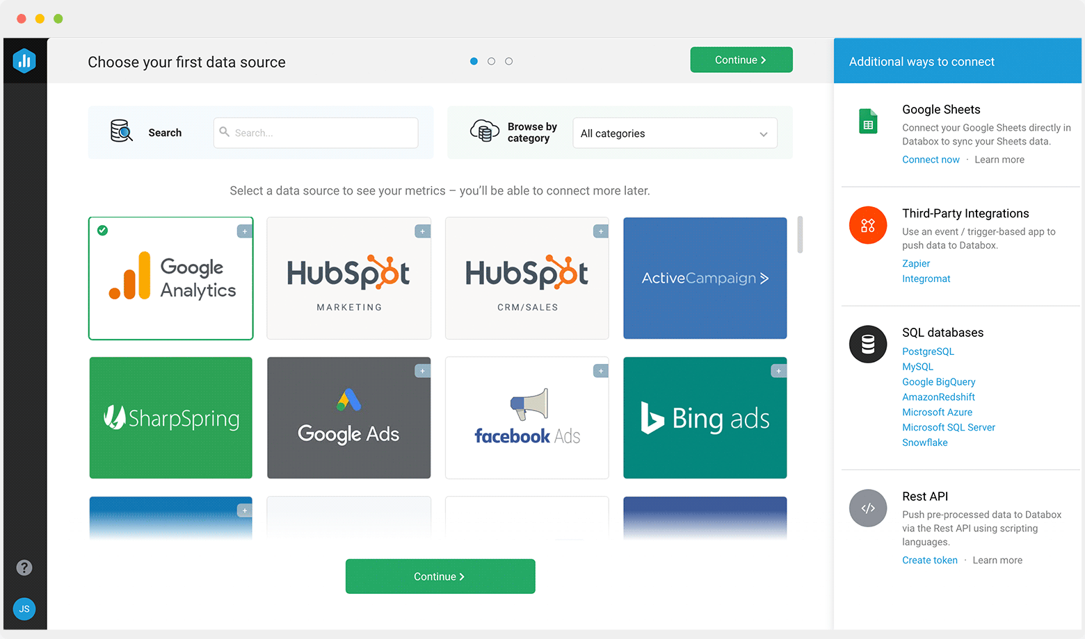Open the Snowflake link
The image size is (1085, 639).
[925, 442]
